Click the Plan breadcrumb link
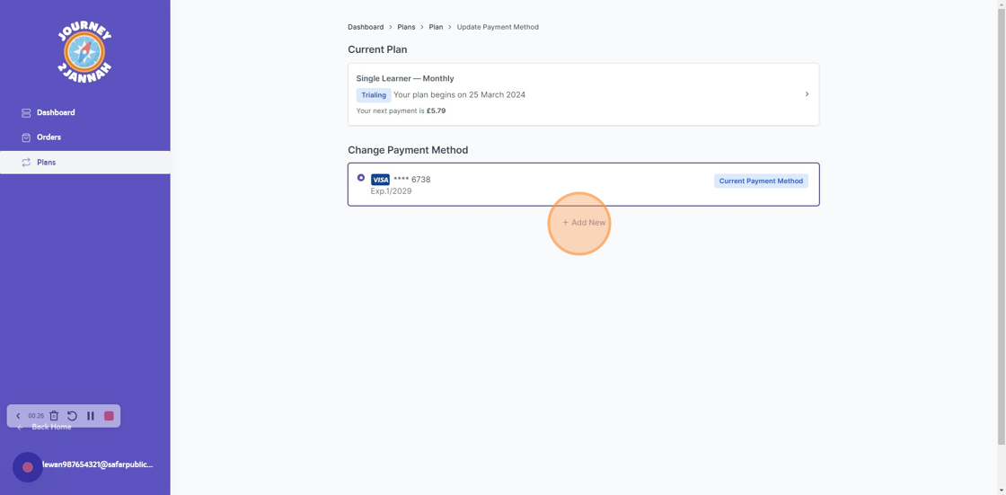The image size is (1006, 495). pos(436,27)
